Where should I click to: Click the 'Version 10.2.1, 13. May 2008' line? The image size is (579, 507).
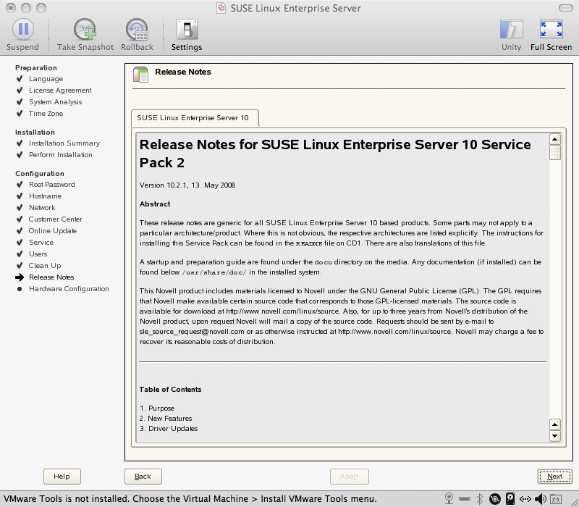(x=187, y=185)
